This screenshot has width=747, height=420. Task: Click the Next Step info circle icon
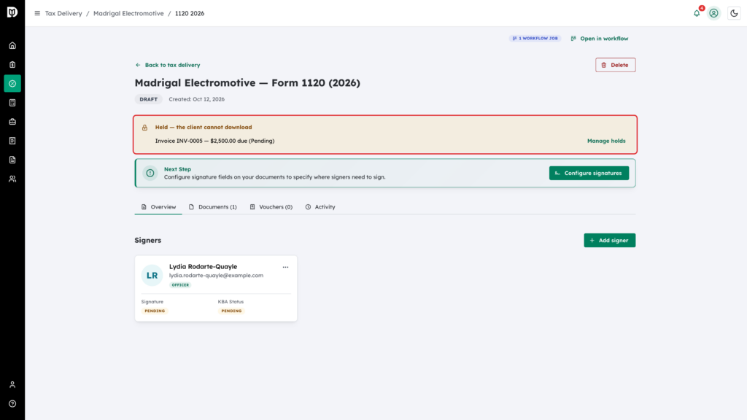click(x=150, y=173)
